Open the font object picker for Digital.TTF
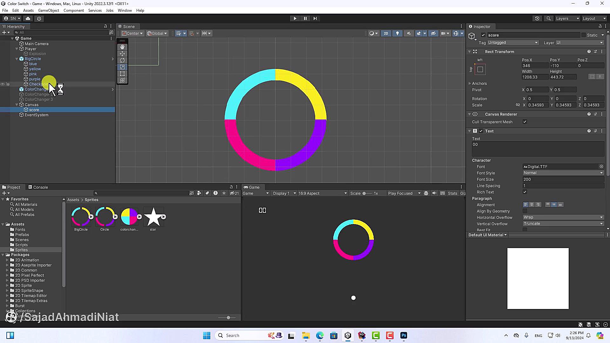This screenshot has height=343, width=610. click(x=601, y=166)
